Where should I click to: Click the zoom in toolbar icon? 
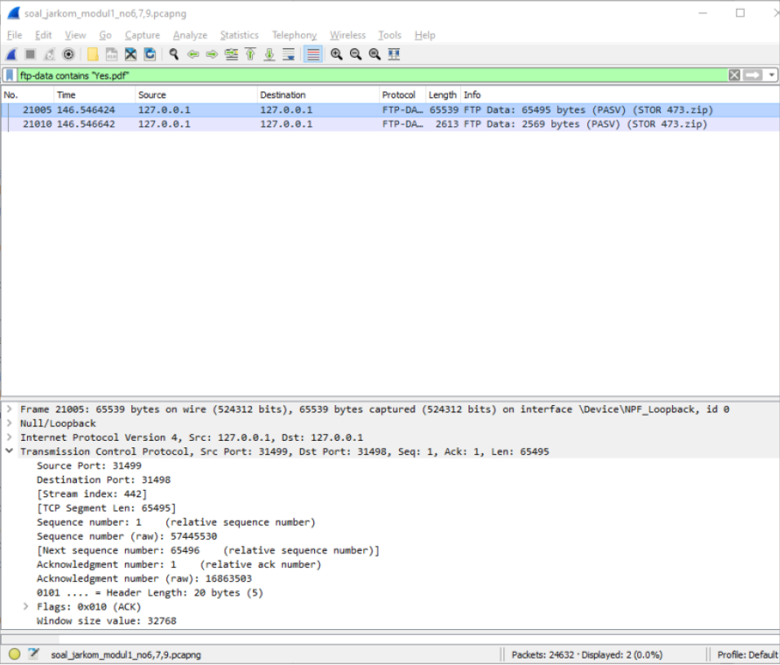pos(335,55)
